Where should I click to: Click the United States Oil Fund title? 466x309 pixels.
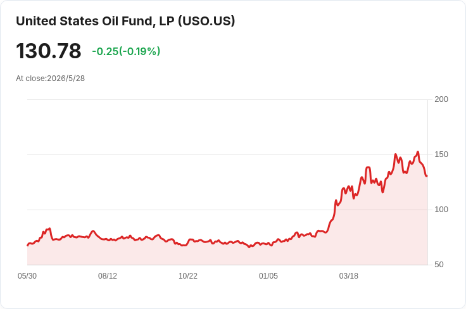(x=125, y=22)
